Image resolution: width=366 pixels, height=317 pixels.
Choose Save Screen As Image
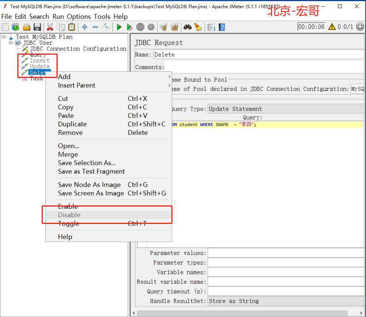pos(109,193)
